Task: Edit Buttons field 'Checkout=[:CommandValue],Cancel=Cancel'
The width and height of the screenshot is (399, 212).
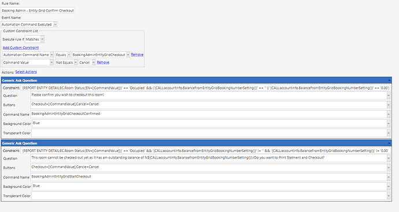Action: tap(208, 105)
